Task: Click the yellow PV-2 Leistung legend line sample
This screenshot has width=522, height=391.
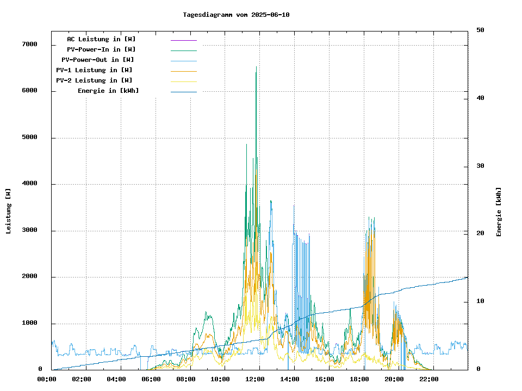Action: (x=183, y=81)
